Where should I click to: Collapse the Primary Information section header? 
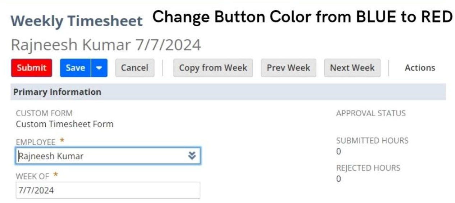58,92
